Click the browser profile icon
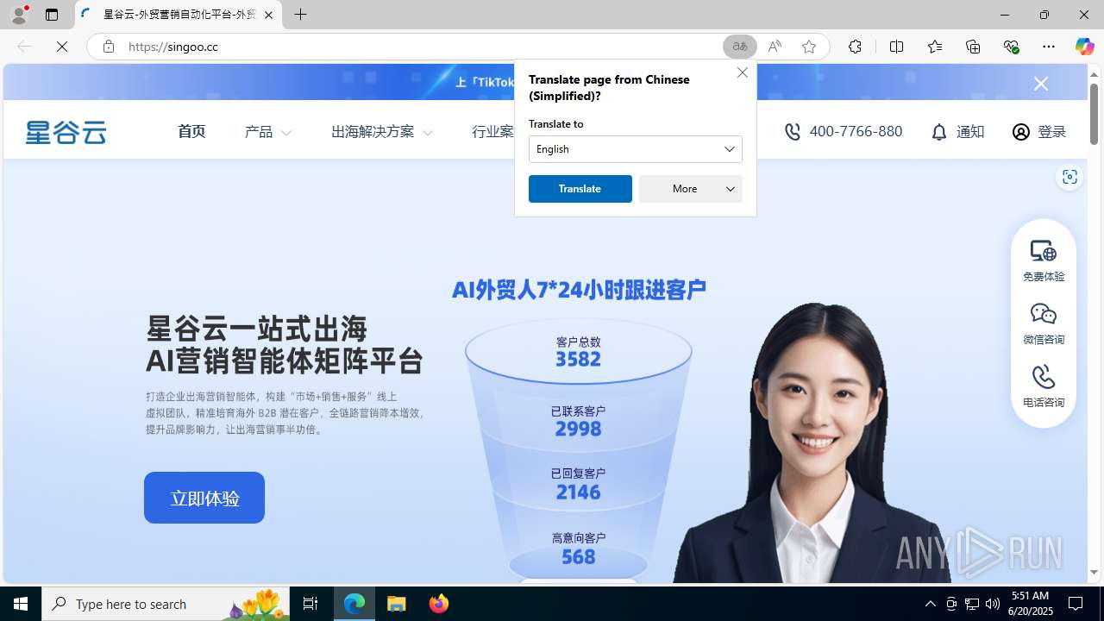 [x=19, y=15]
